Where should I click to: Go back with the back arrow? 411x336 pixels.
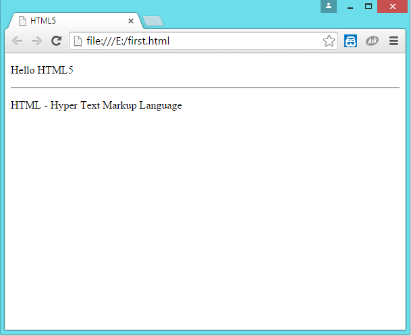click(x=18, y=41)
